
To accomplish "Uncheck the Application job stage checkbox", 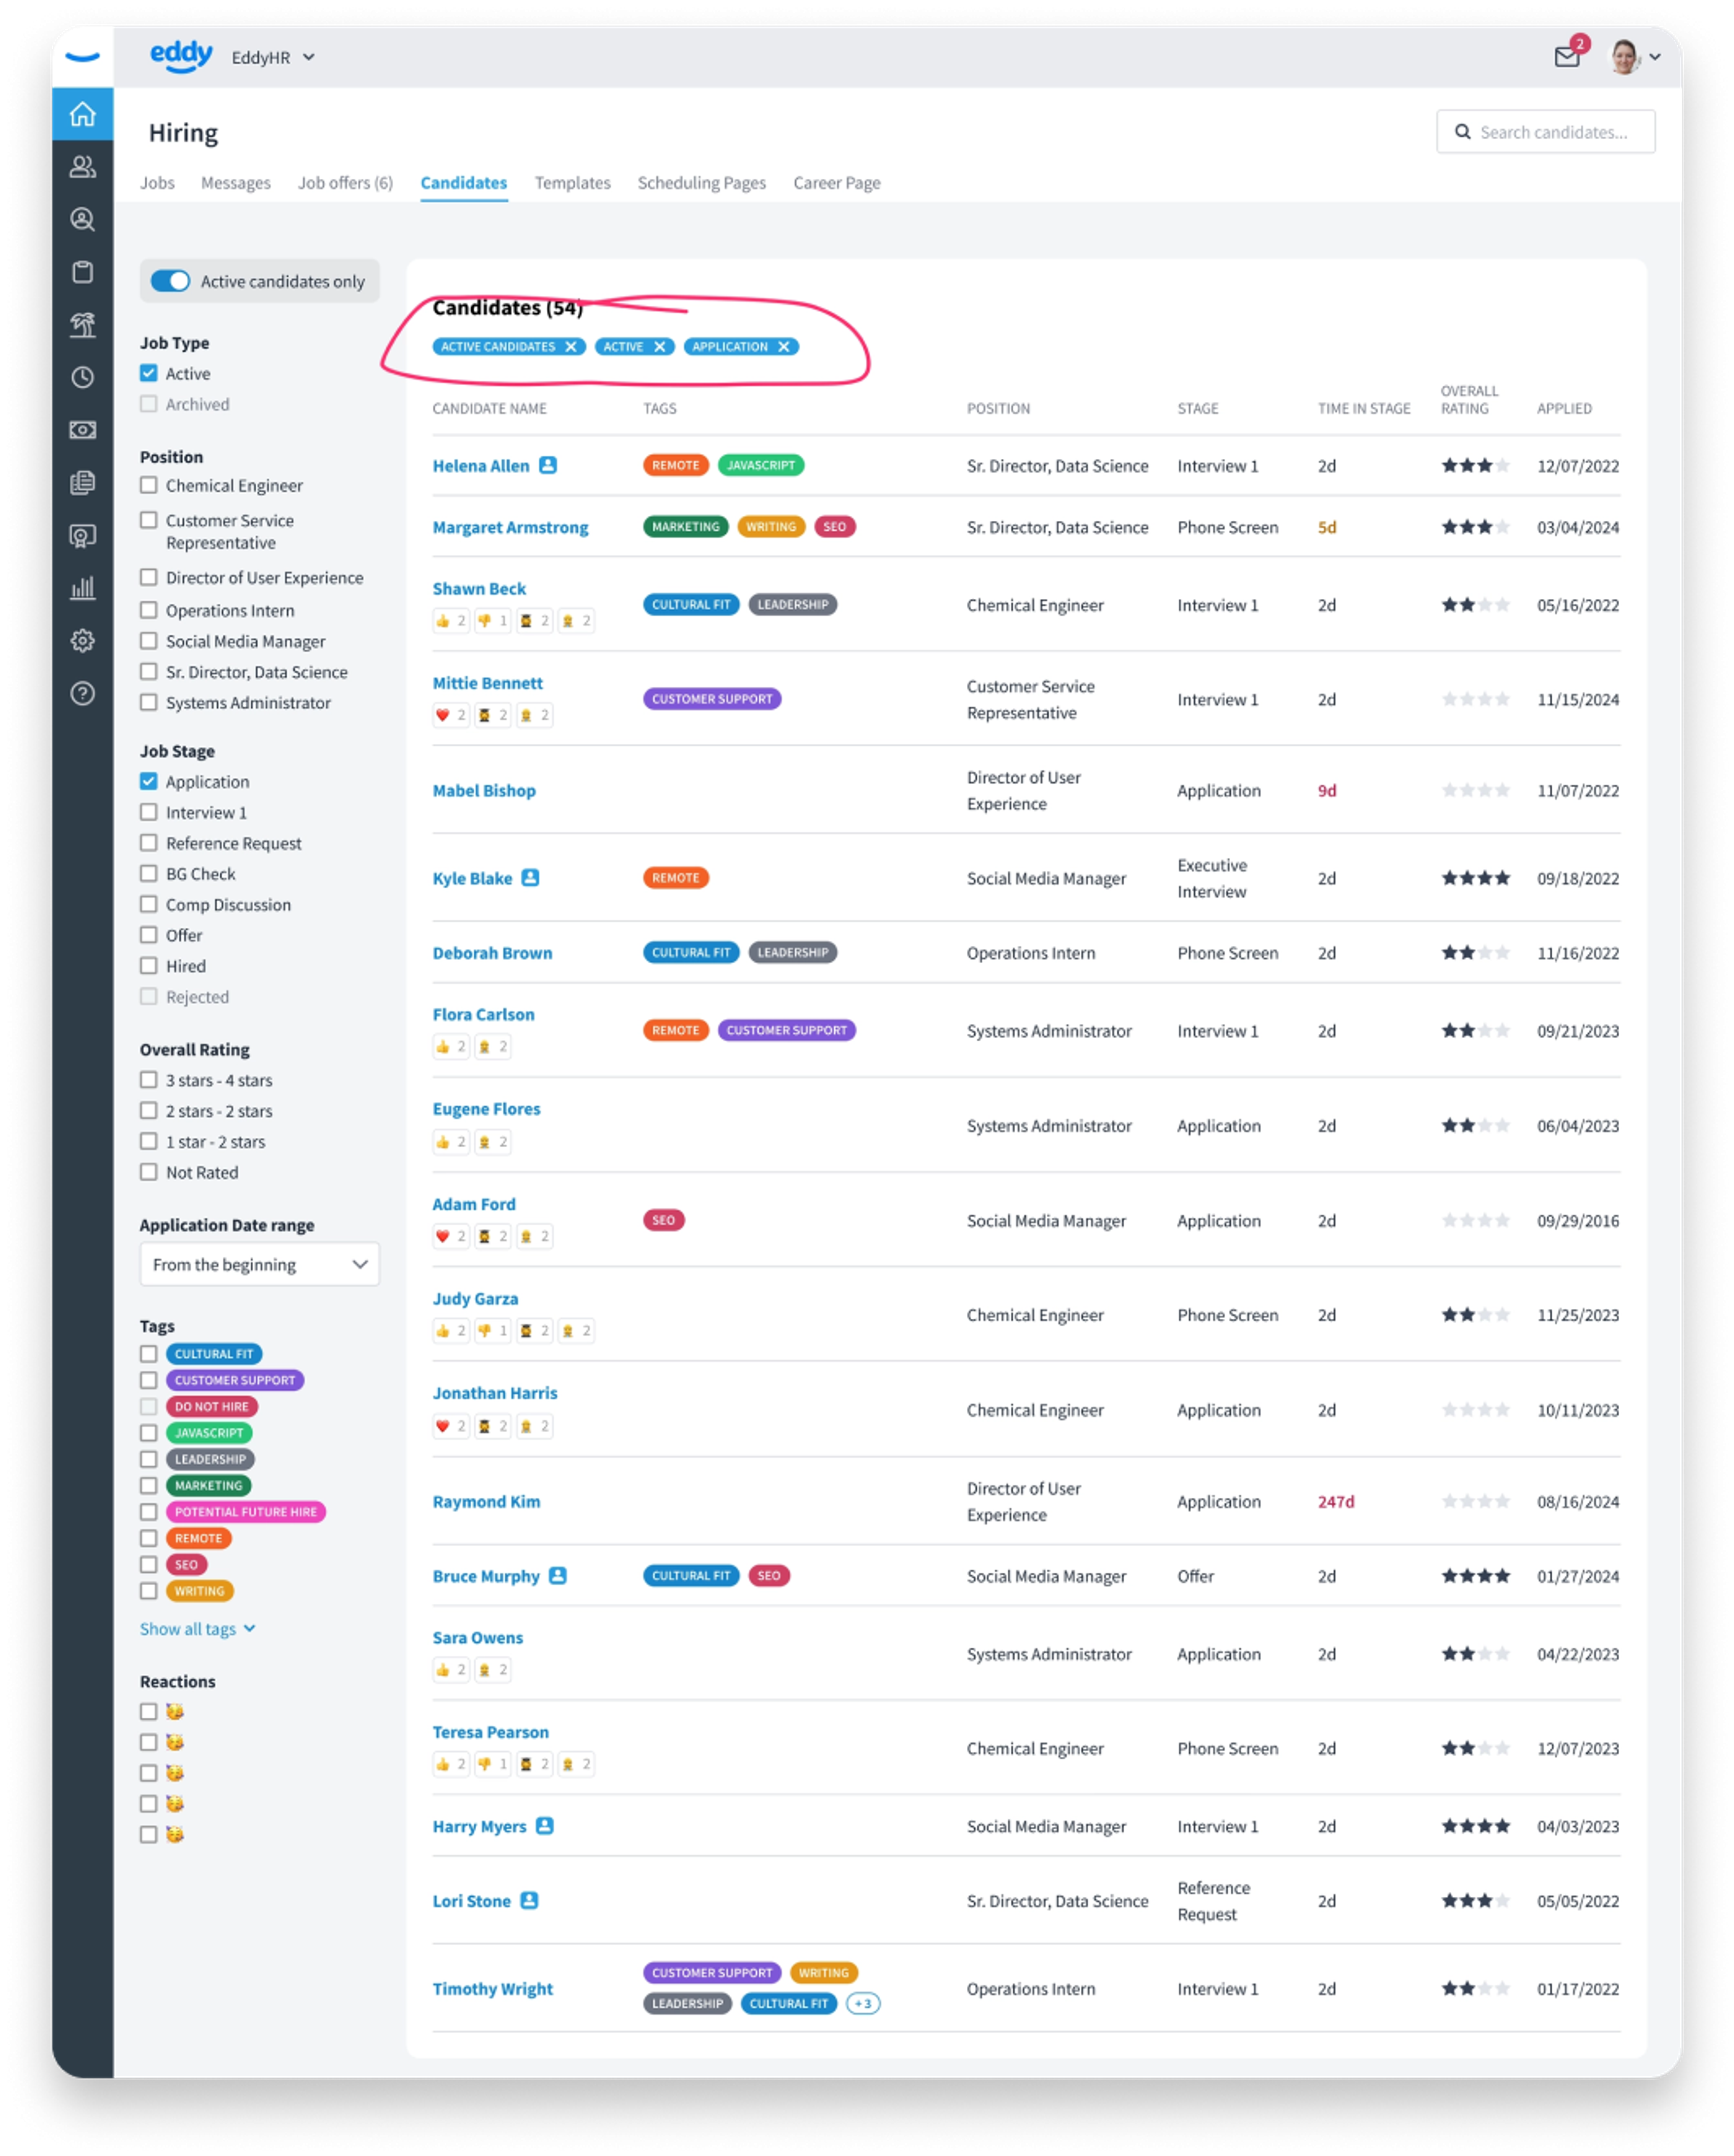I will pyautogui.click(x=149, y=781).
